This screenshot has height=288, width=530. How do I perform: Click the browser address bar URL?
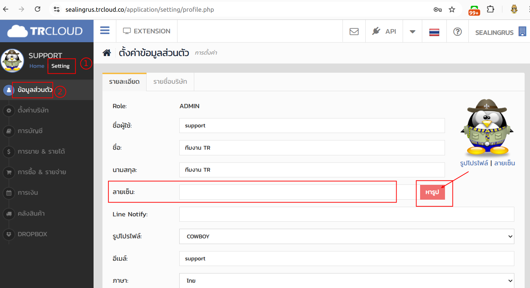tap(140, 10)
